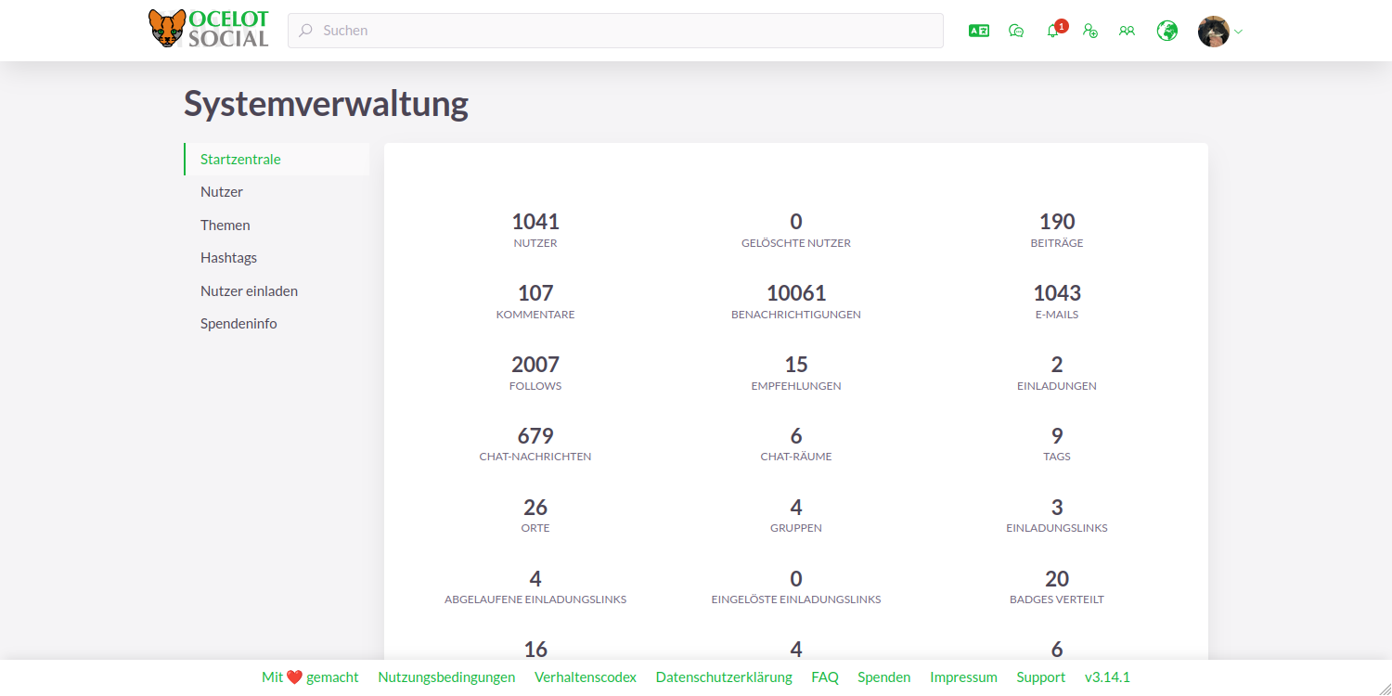Open the chat messages icon
The width and height of the screenshot is (1392, 696).
click(x=1016, y=31)
